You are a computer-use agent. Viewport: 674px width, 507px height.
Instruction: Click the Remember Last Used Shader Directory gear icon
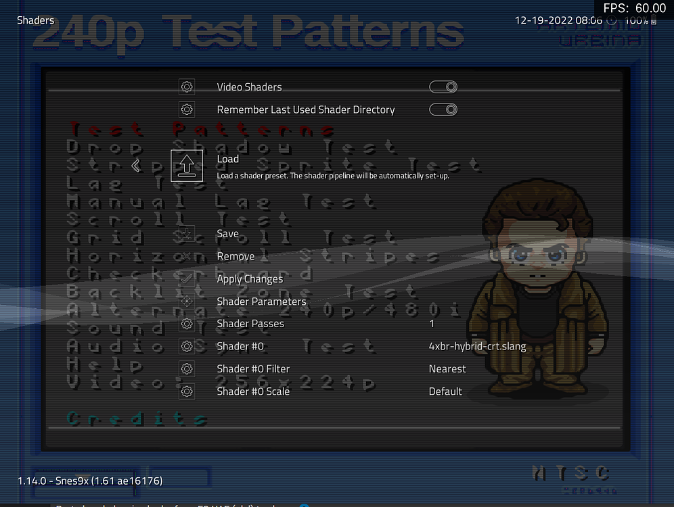187,109
